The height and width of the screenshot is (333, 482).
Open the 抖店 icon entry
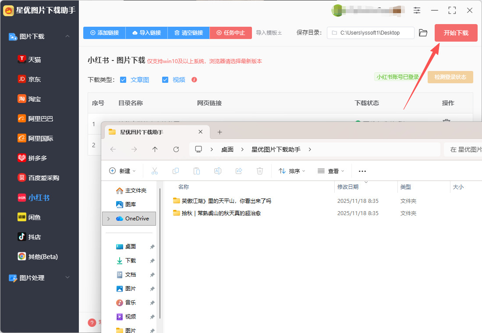22,237
